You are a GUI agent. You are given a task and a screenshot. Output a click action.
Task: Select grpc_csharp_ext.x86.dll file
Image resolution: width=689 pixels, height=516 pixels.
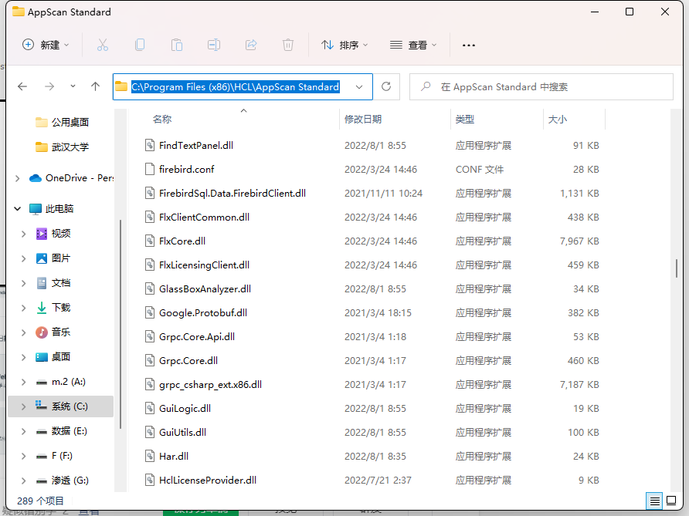(210, 385)
